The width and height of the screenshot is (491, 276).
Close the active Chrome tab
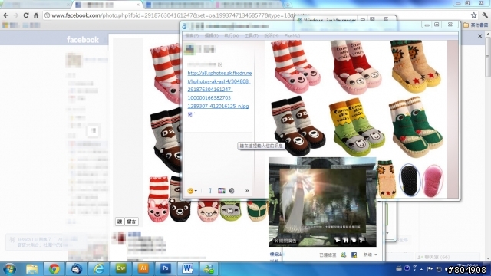pyautogui.click(x=138, y=5)
